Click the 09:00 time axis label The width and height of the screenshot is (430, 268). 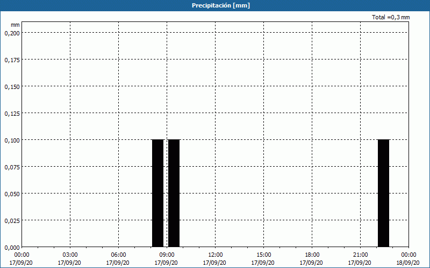click(x=167, y=255)
